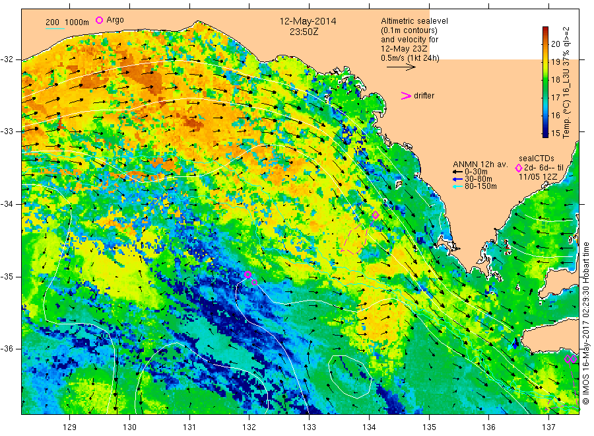Click the 136 longitude axis label
This screenshot has height=436, width=594.
point(488,427)
